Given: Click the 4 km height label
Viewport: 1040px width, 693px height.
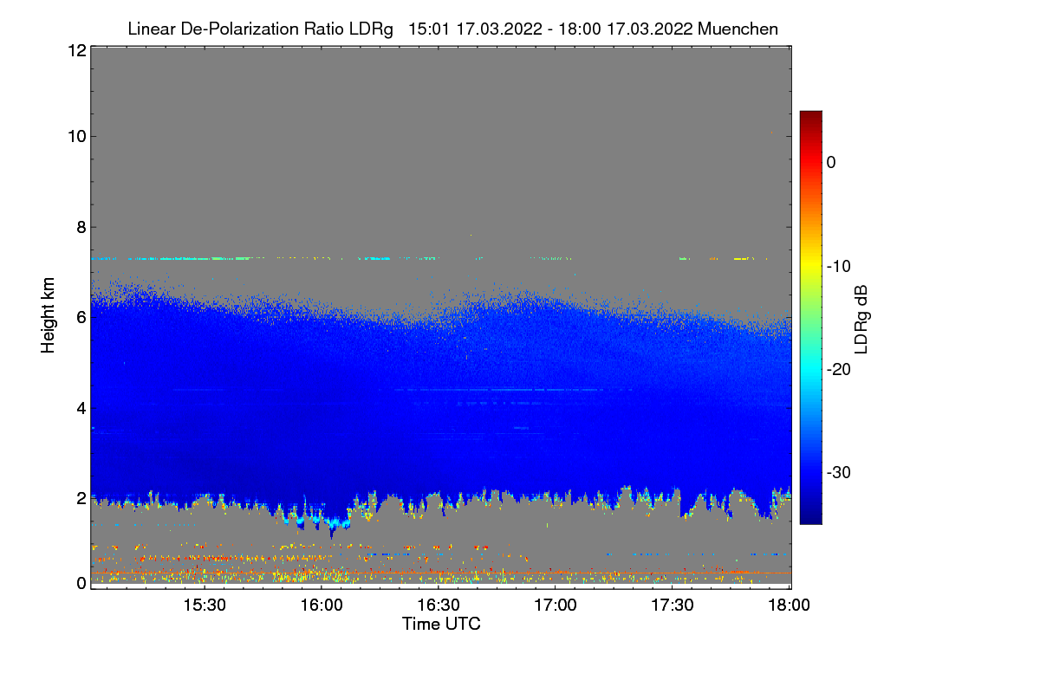Looking at the screenshot, I should coord(80,408).
